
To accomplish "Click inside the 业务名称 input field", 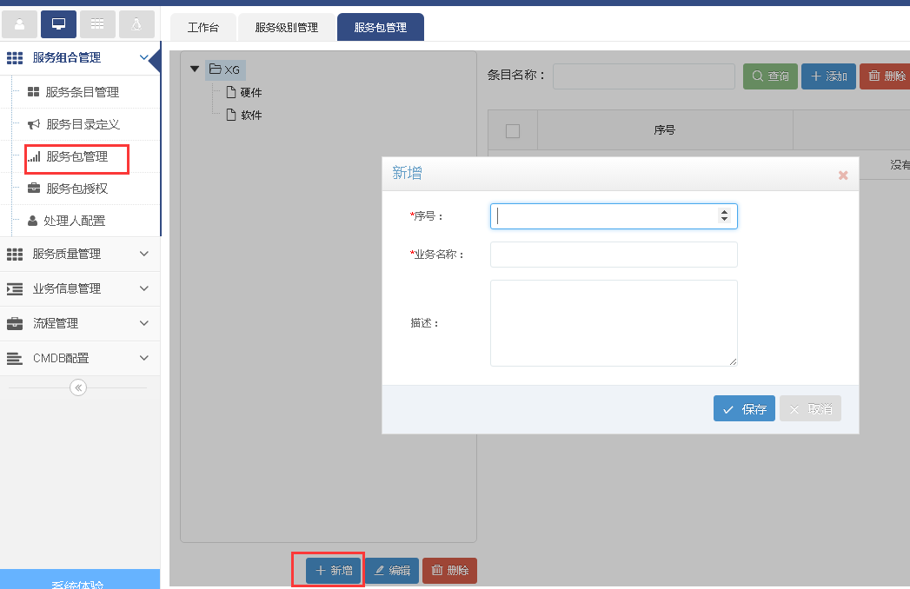I will point(613,254).
